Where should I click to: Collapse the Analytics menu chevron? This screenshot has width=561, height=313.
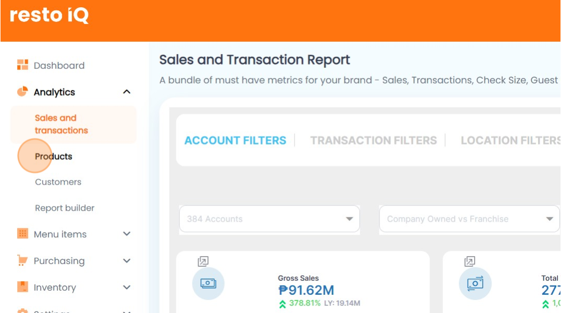click(126, 92)
